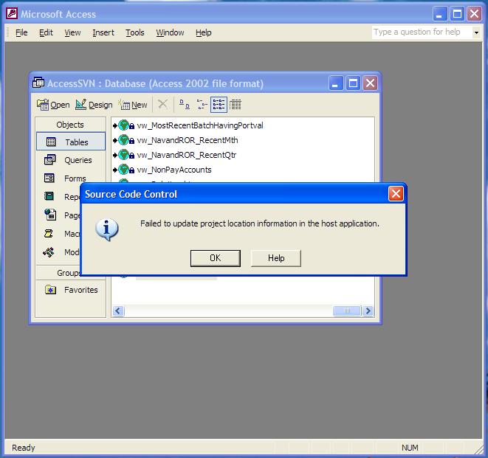
Task: Click the right arrow of horizontal scrollbar
Action: pos(368,311)
